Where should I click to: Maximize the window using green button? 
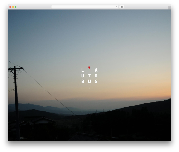click(x=16, y=7)
